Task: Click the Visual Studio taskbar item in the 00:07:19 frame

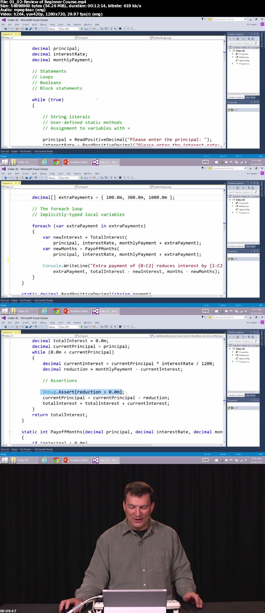Action: coord(105,460)
